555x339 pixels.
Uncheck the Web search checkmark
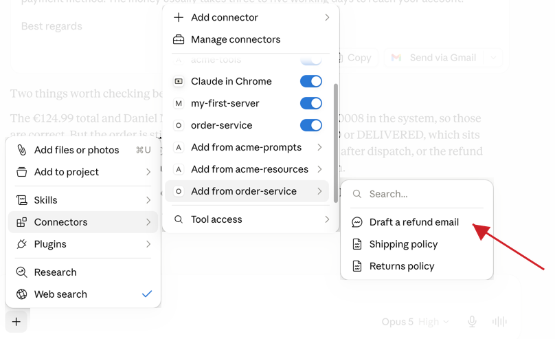147,294
